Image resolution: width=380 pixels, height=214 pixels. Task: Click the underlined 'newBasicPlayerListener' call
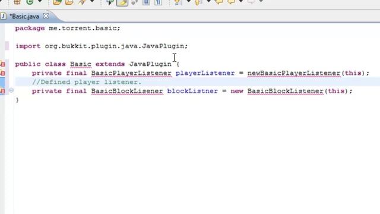[x=294, y=73]
